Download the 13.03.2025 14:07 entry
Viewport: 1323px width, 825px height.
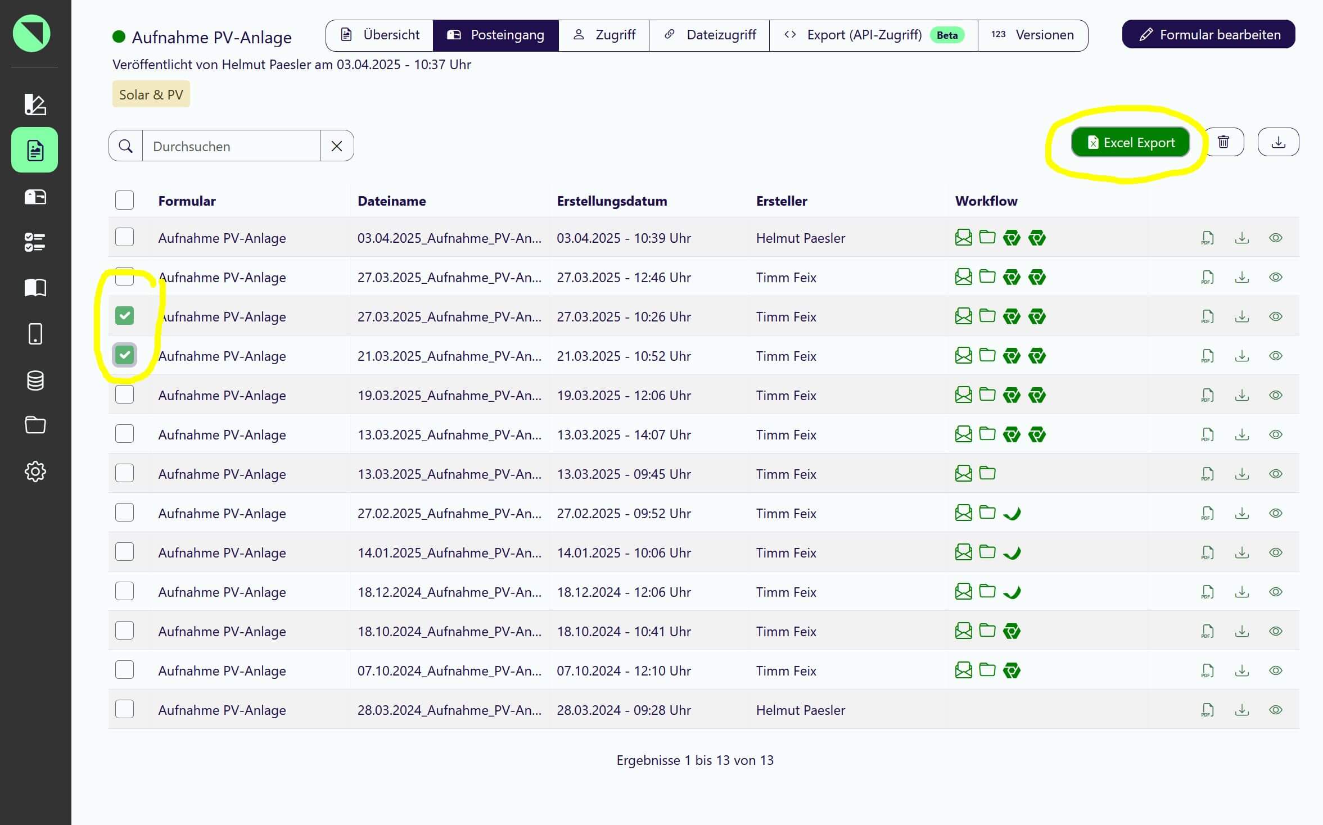click(x=1241, y=435)
